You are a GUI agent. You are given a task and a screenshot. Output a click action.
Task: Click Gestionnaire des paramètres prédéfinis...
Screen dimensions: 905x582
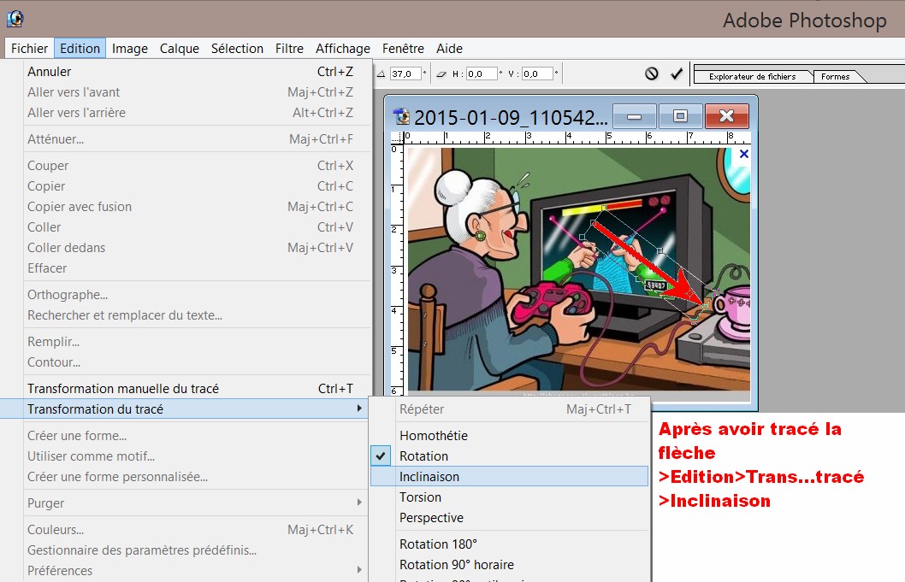click(186, 550)
